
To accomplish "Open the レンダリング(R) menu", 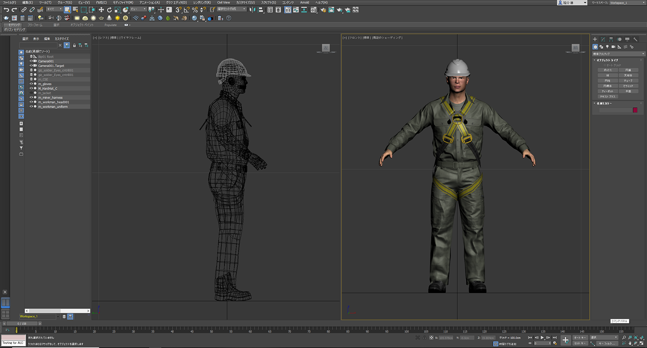I will [x=202, y=3].
